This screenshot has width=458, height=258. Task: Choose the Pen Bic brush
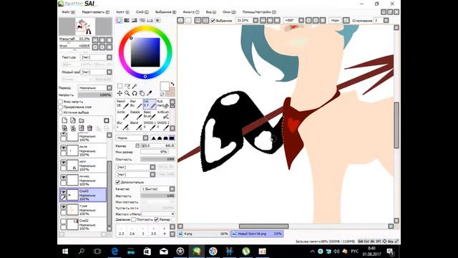point(135,104)
